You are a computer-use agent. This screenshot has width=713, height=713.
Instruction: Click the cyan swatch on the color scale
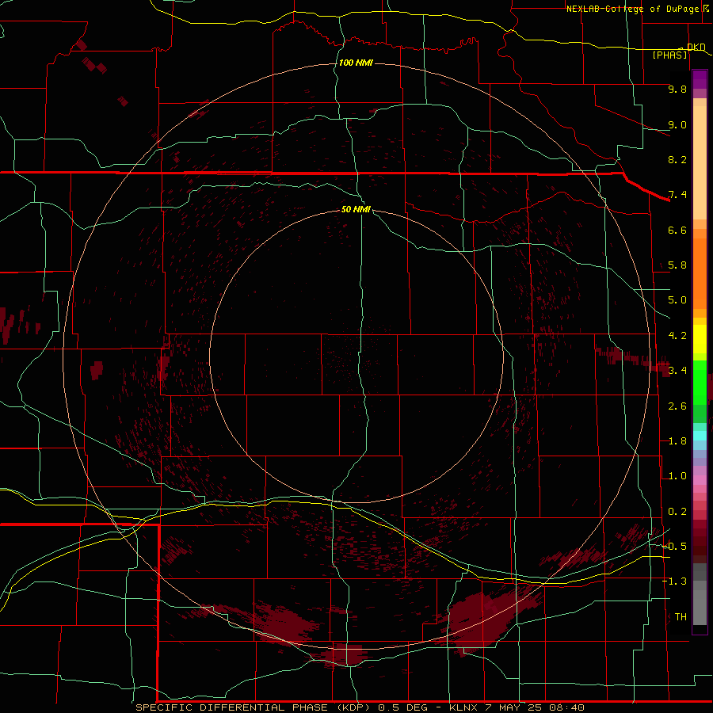click(x=700, y=436)
